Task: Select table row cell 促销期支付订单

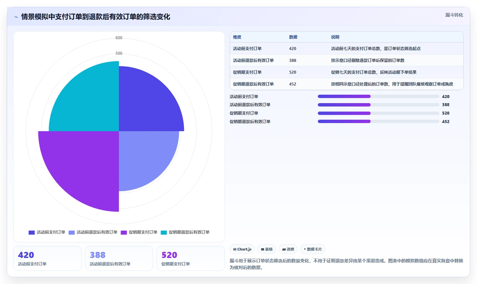Action: point(247,72)
